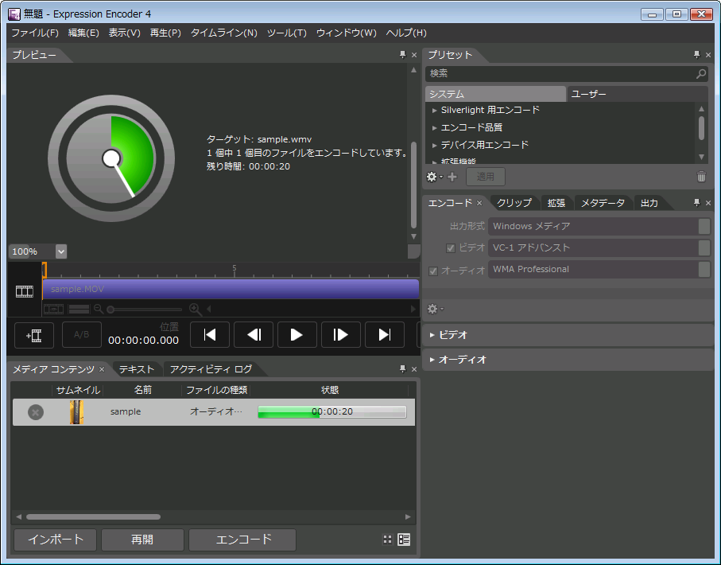Pin the Preset panel

coord(696,55)
